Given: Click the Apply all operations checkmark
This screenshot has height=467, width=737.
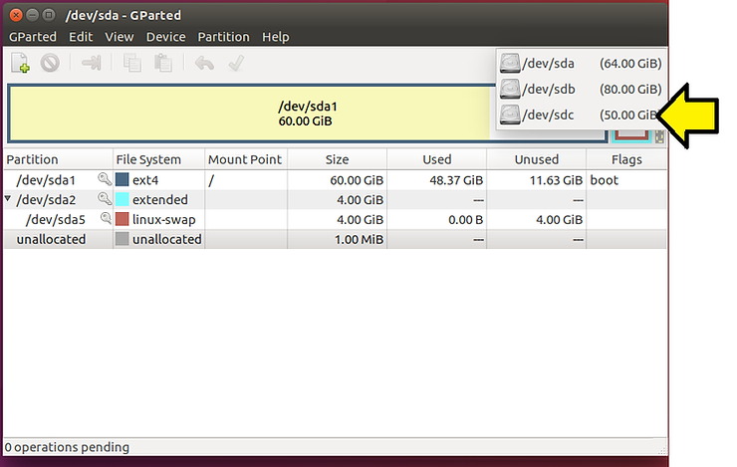Looking at the screenshot, I should click(236, 64).
